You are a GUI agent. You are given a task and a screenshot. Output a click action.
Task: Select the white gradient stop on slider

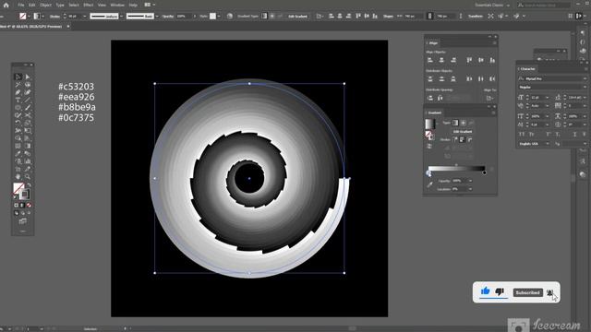(x=428, y=173)
